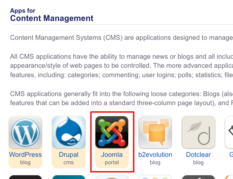Click the 'Apps for' heading text
This screenshot has width=233, height=179.
pyautogui.click(x=23, y=11)
